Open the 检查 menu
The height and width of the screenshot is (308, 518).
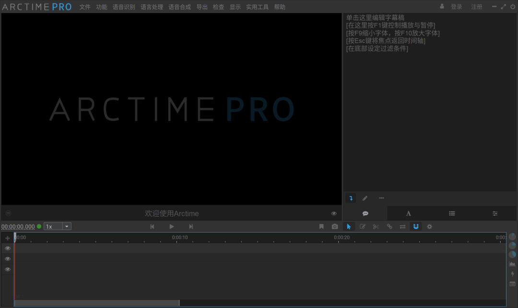coord(218,7)
